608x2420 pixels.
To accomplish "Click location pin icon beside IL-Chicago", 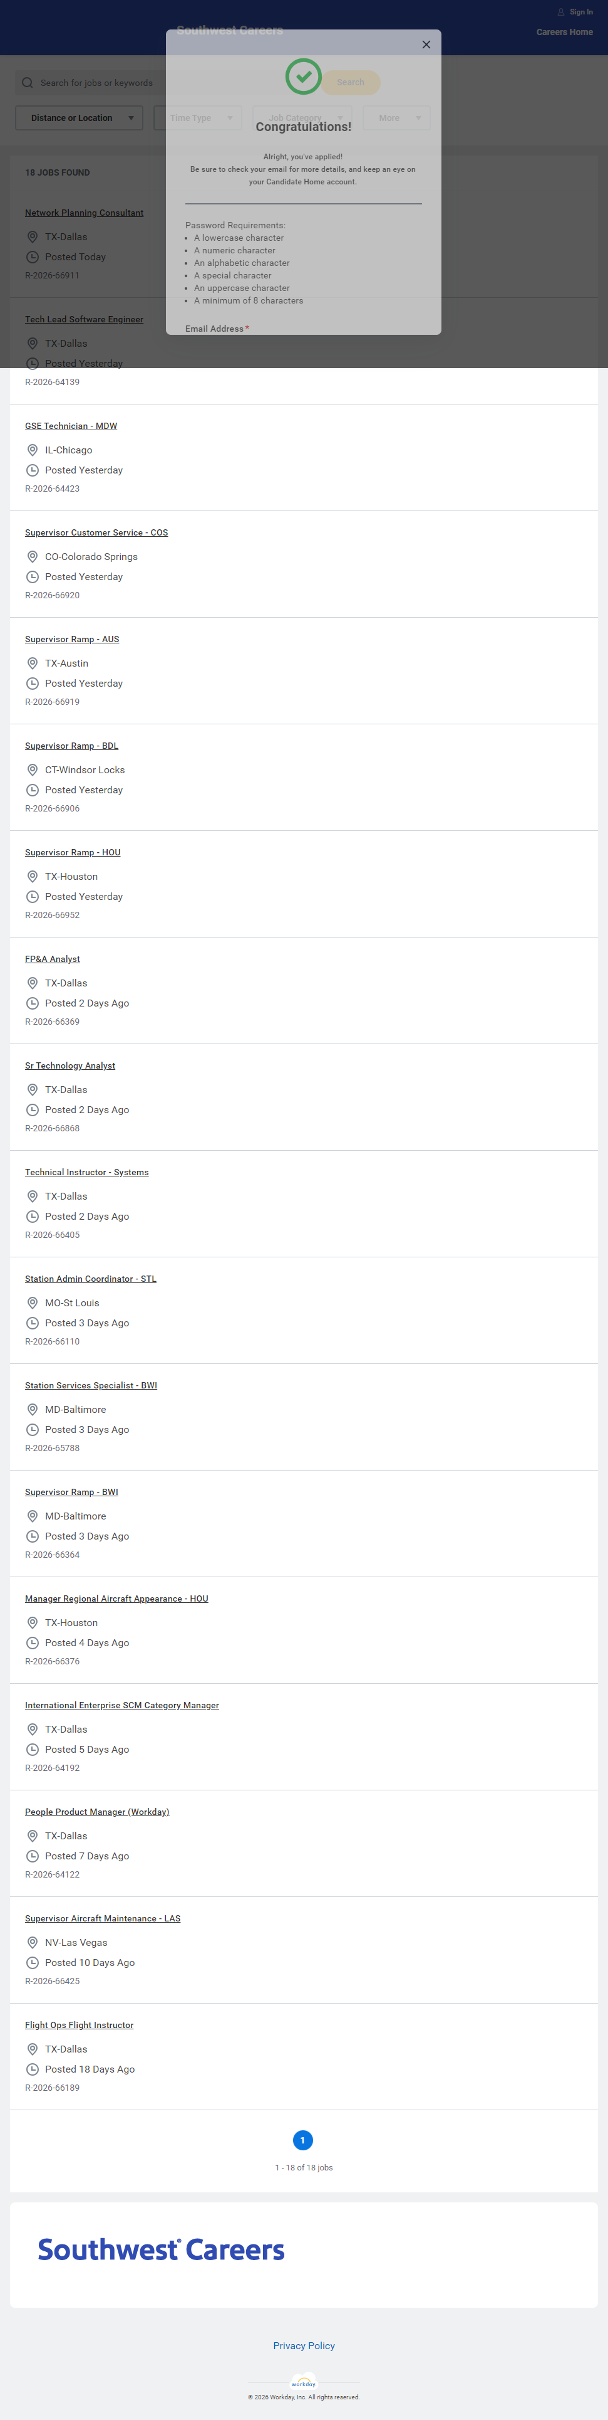I will (32, 450).
